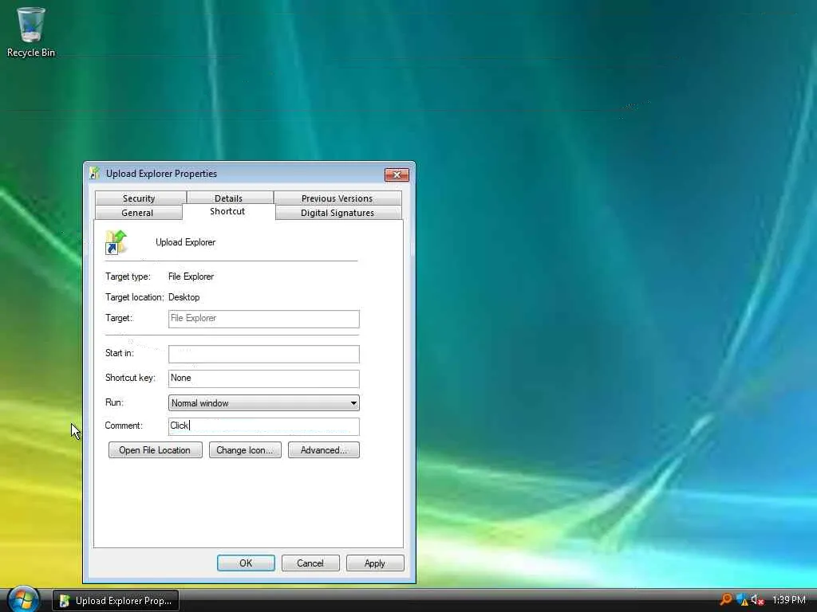Switch to the Previous Versions tab

pos(337,198)
